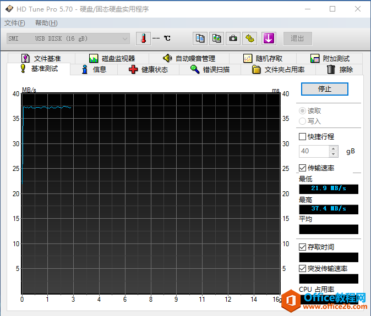Click the 37.4 MB/s maximum value

coord(329,209)
